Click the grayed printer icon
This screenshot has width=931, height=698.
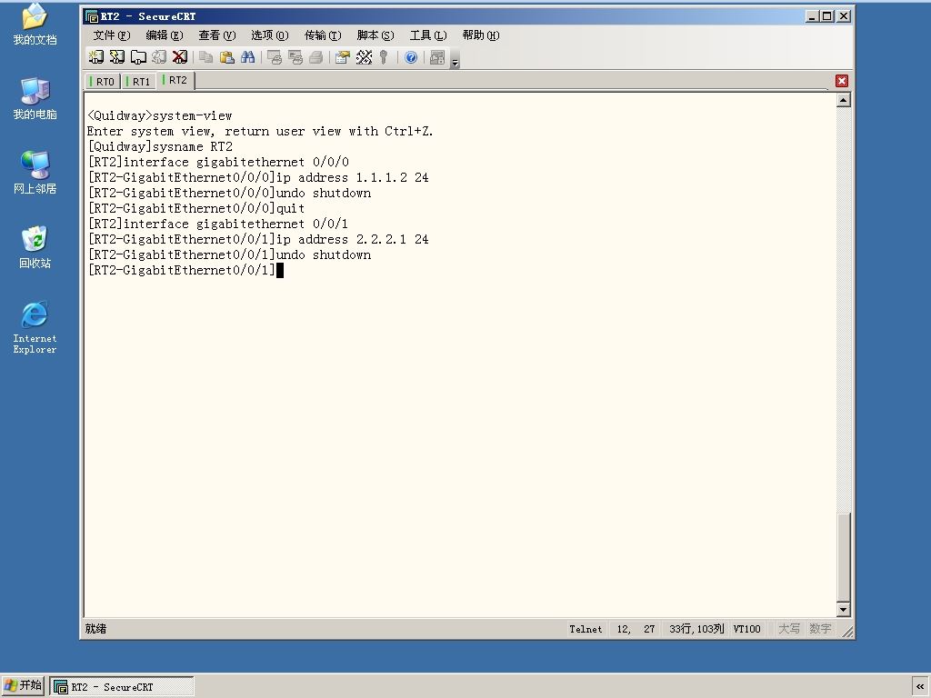pos(315,57)
